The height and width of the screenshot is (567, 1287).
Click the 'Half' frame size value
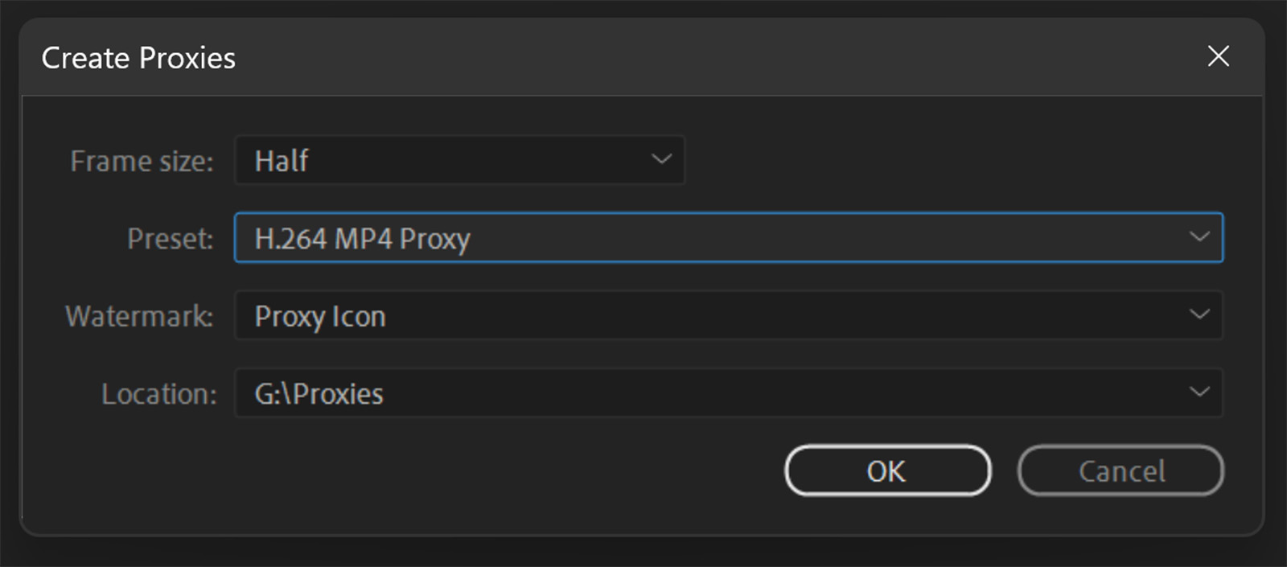click(282, 161)
